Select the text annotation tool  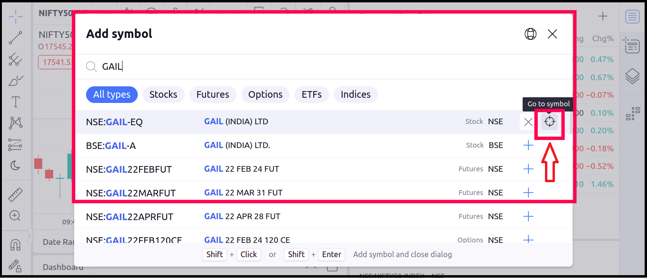coord(16,102)
